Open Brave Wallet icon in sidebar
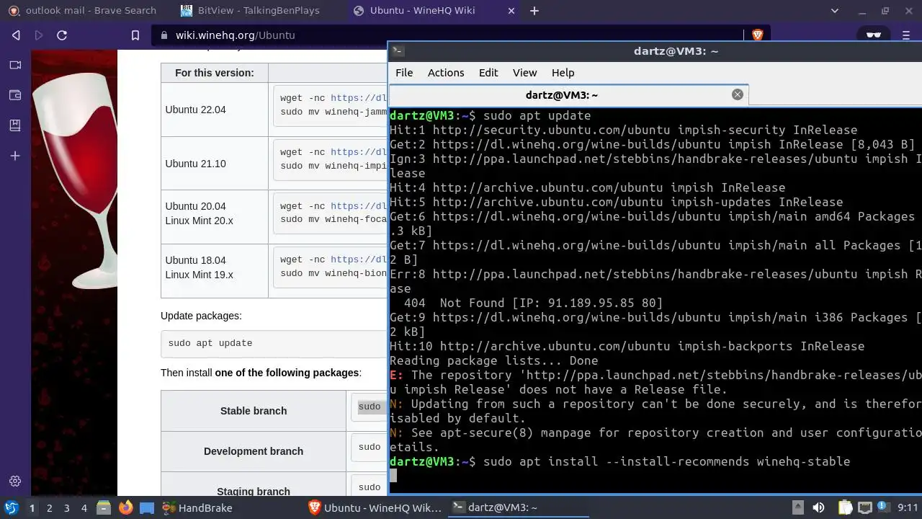This screenshot has height=519, width=922. click(x=15, y=95)
